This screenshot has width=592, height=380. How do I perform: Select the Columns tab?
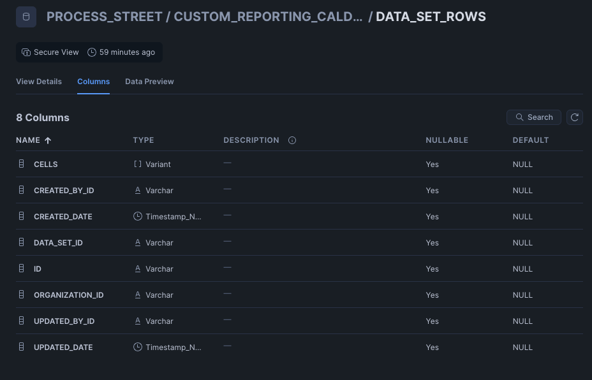(x=94, y=82)
